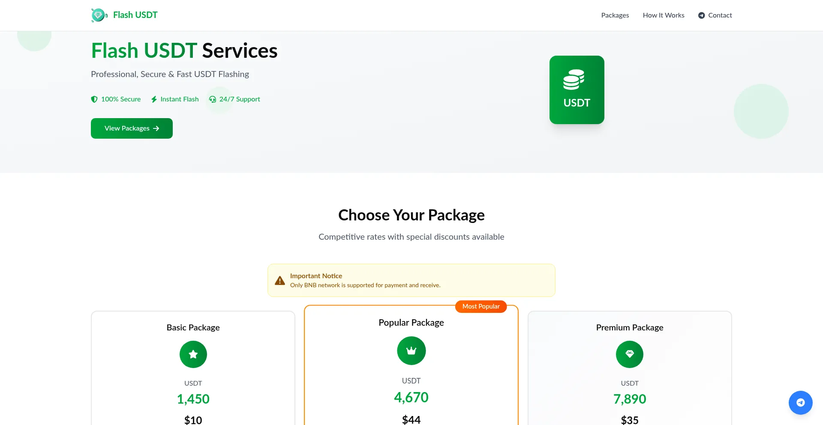Image resolution: width=823 pixels, height=425 pixels.
Task: Click the lightning bolt Instant Flash icon
Action: 154,99
